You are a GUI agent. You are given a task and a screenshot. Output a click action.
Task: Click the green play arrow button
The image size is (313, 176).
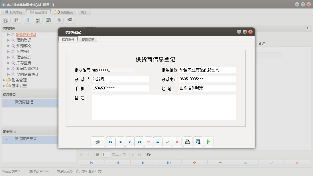point(209,142)
